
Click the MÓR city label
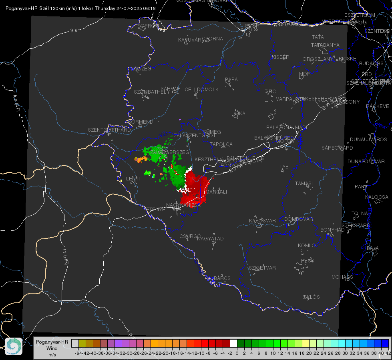305,74
